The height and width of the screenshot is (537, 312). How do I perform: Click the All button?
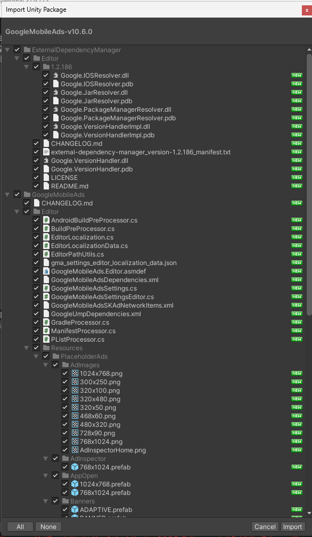point(20,527)
